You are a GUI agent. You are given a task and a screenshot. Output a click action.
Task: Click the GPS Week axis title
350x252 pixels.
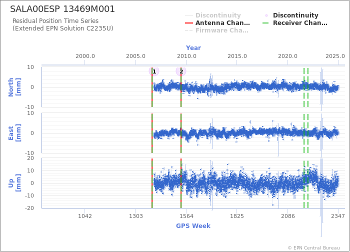point(193,226)
